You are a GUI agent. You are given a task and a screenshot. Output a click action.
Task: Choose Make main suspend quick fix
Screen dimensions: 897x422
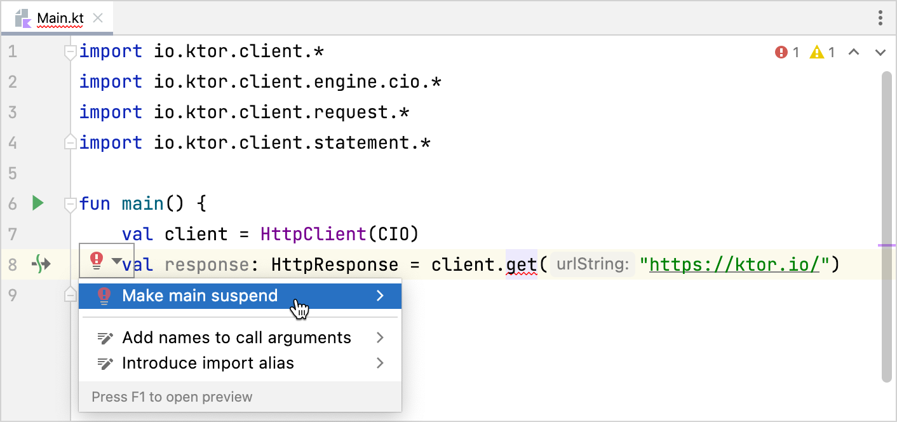[x=200, y=296]
